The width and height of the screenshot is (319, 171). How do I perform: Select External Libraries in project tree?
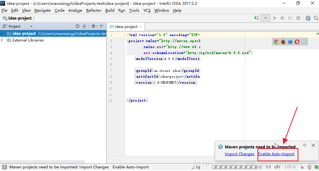28,40
